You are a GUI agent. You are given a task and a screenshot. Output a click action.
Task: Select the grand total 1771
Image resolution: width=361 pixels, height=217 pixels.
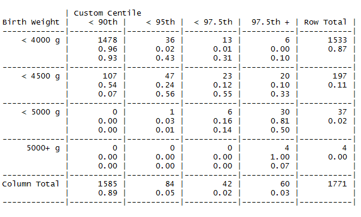(x=337, y=184)
